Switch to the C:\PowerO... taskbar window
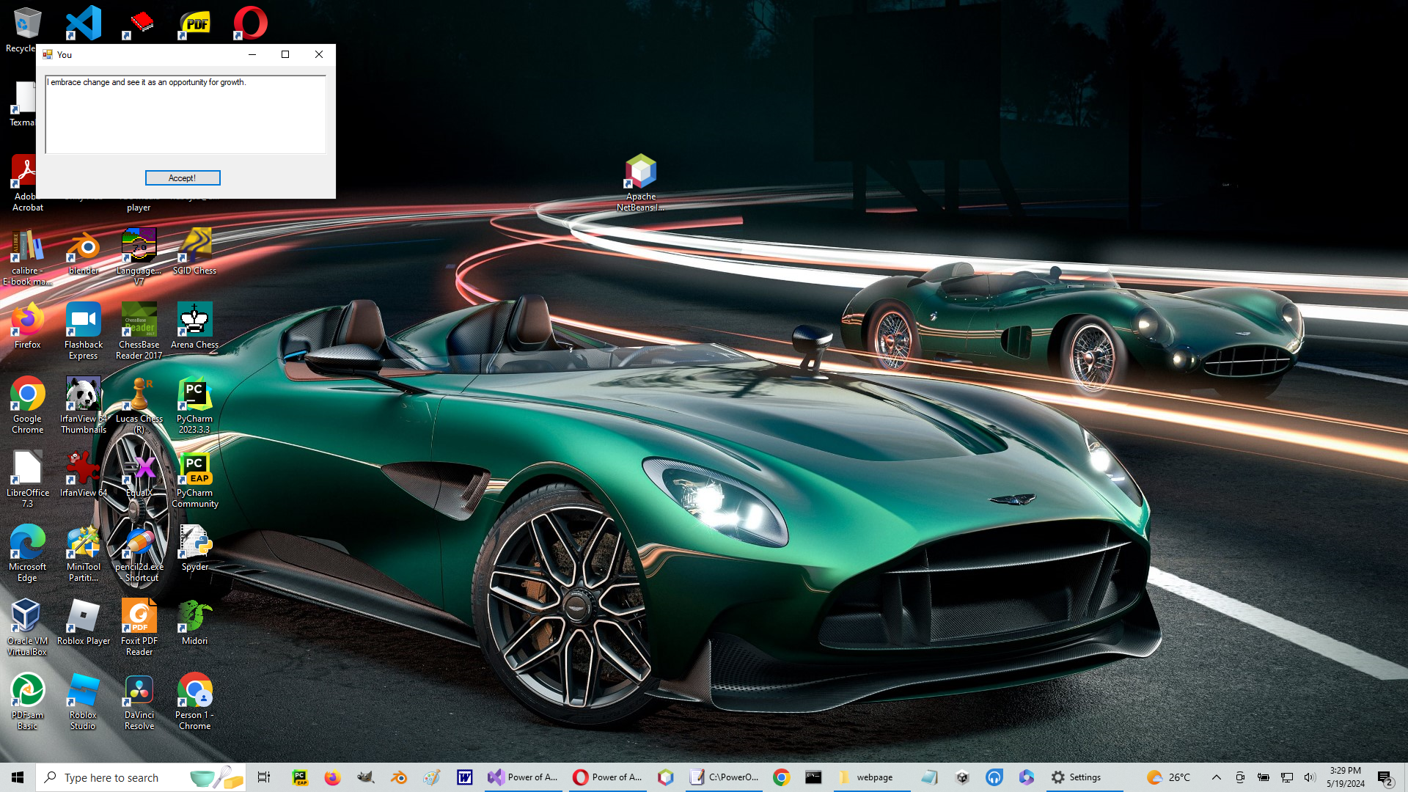This screenshot has height=792, width=1408. (725, 777)
